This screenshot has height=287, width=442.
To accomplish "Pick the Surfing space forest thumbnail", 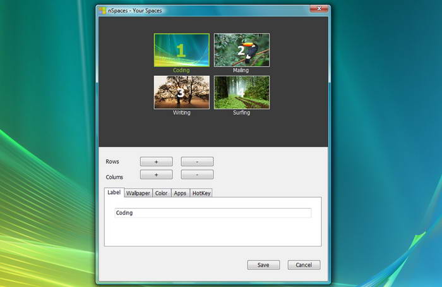I will [x=242, y=92].
